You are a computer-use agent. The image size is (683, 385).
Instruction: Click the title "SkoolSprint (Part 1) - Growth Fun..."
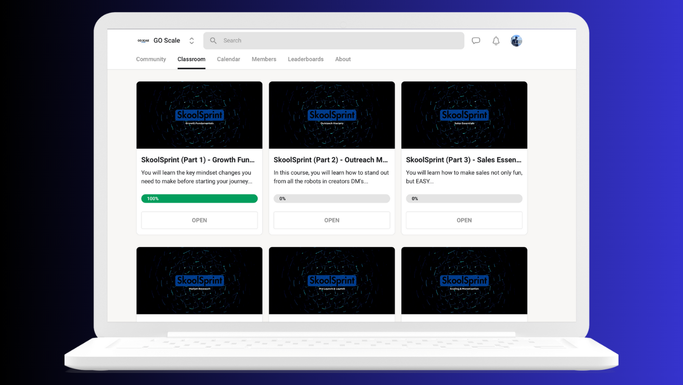[198, 160]
